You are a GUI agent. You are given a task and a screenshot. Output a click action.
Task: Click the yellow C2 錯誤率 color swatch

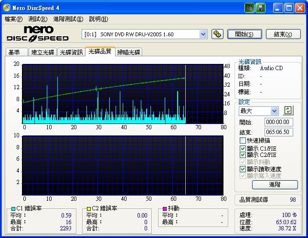[x=89, y=208]
